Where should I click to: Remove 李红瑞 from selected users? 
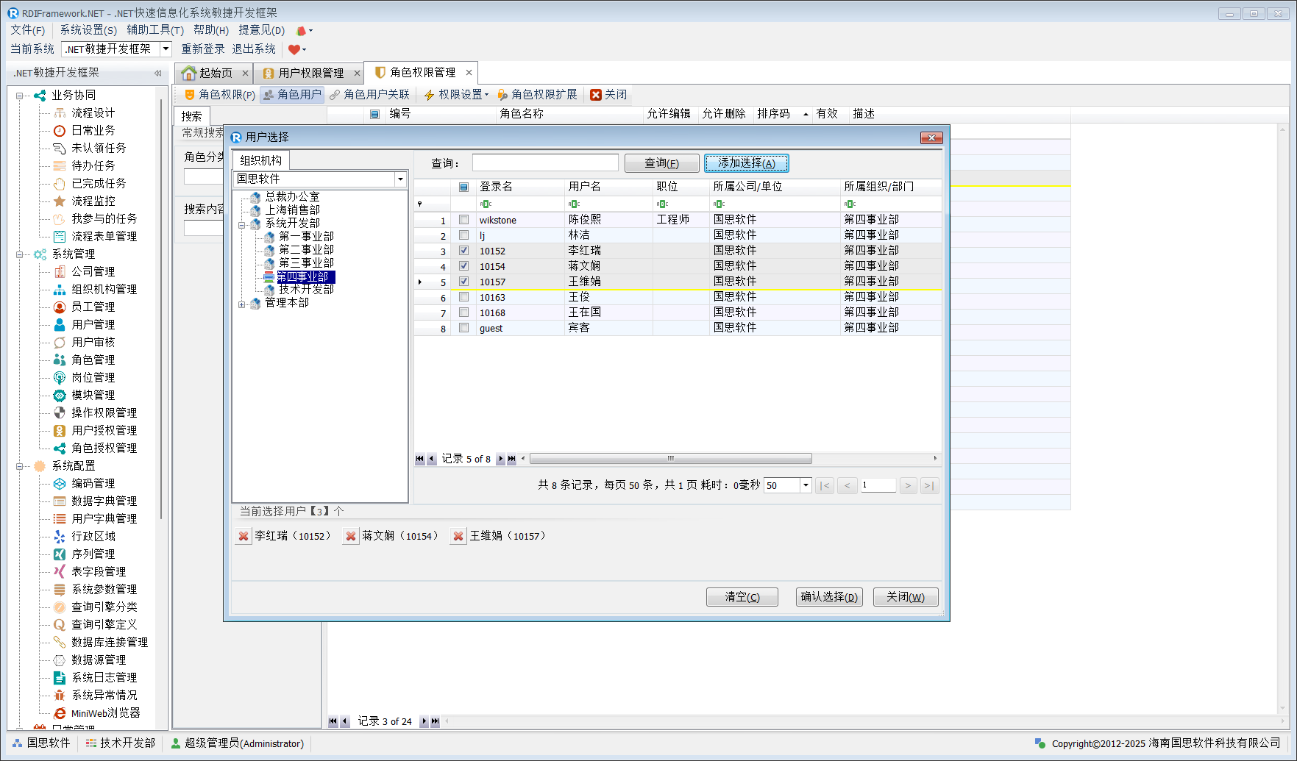[244, 536]
